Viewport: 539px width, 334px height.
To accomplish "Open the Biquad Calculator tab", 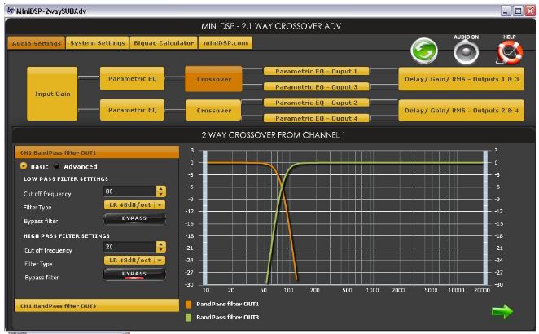I will [x=164, y=43].
